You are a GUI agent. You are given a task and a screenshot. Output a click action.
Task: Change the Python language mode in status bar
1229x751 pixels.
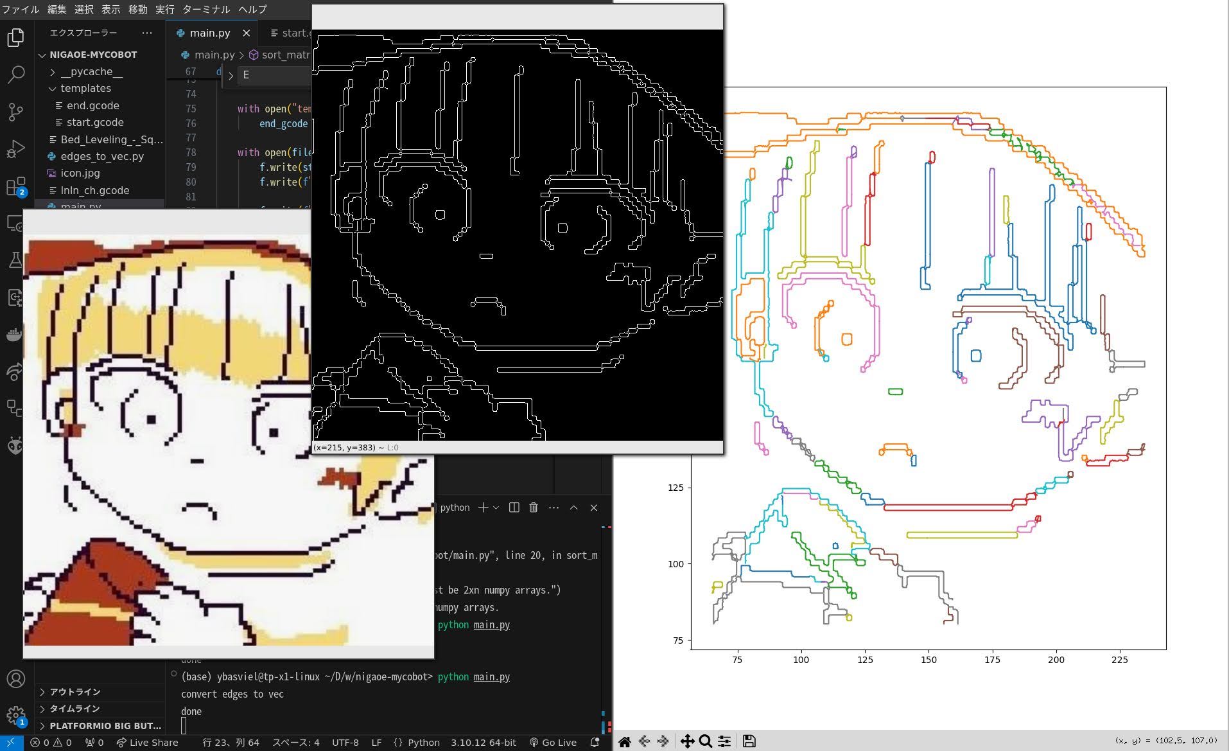(x=424, y=743)
